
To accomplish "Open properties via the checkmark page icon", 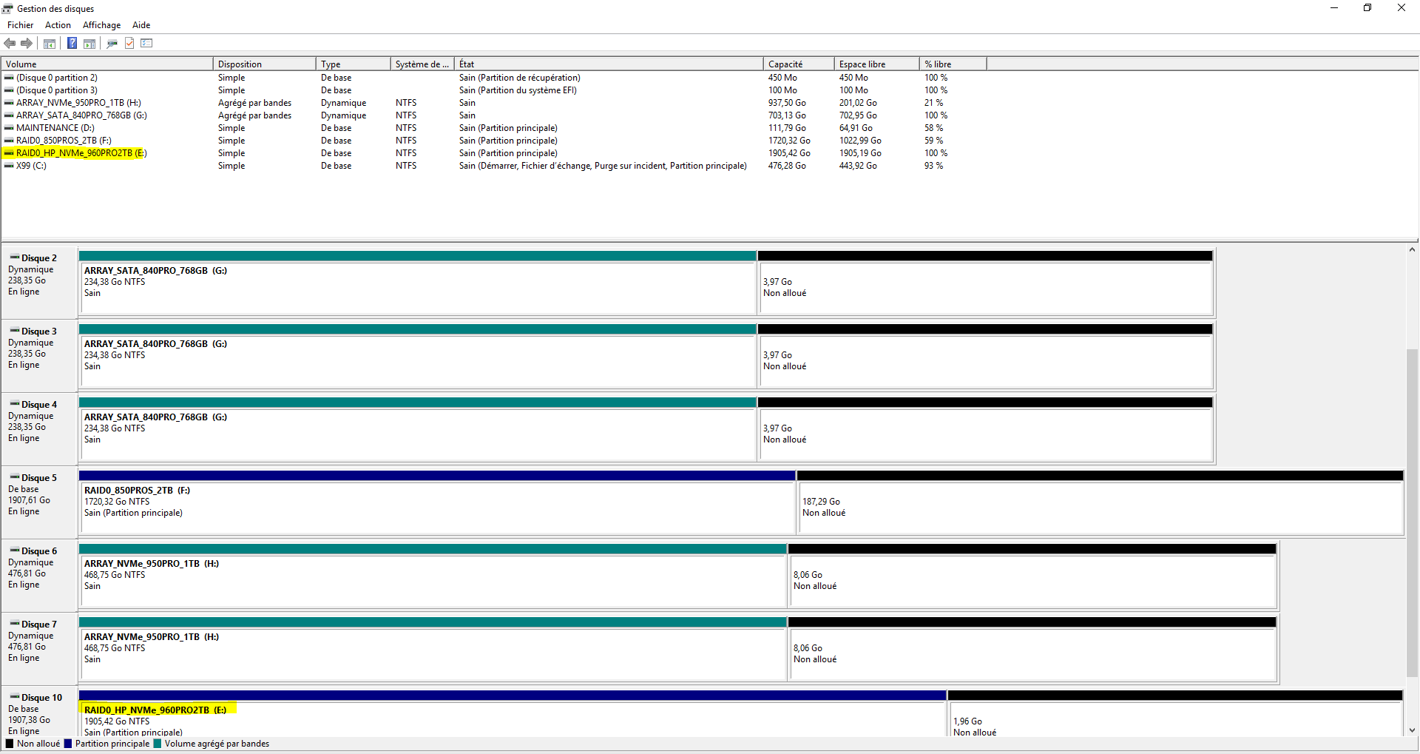I will (x=129, y=43).
